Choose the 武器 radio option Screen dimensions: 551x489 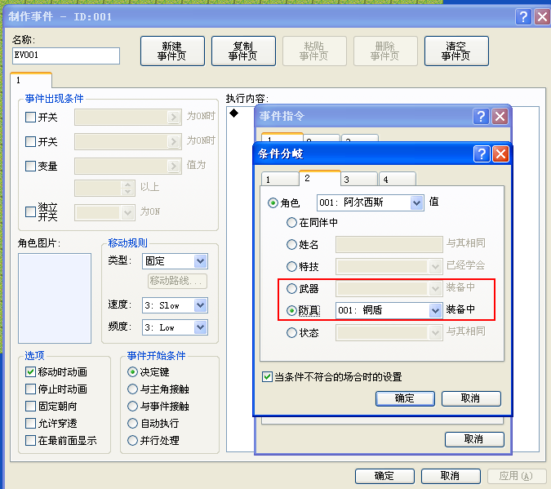click(x=291, y=289)
